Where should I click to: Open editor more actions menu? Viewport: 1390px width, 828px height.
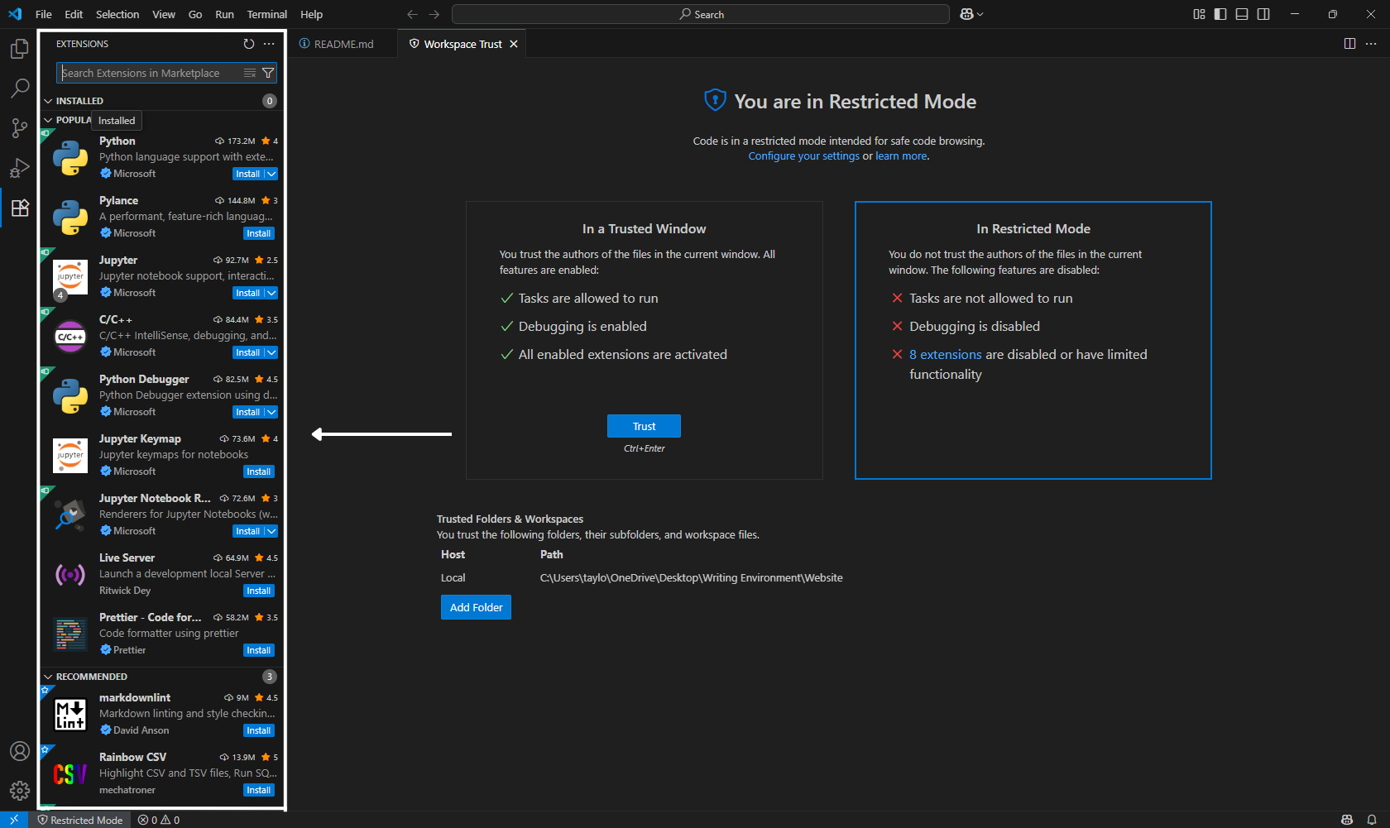[x=1371, y=44]
